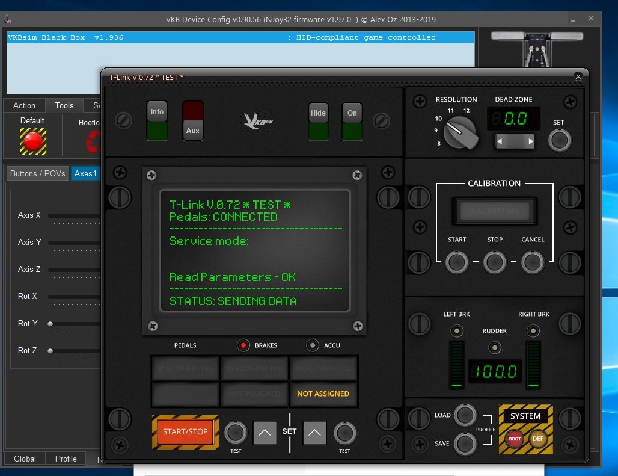Click the Pedals: CONNECTED text

click(224, 217)
